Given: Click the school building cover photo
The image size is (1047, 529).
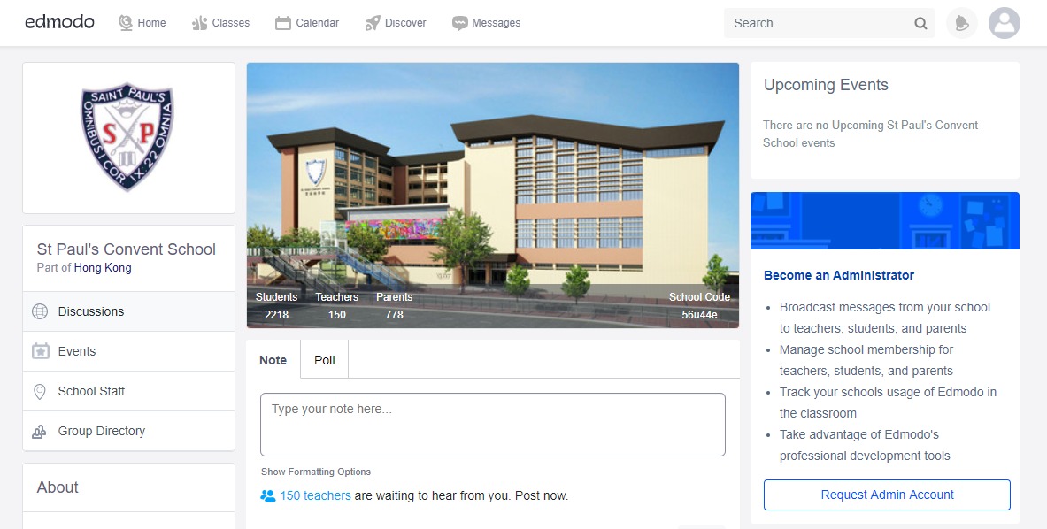Looking at the screenshot, I should tap(493, 195).
